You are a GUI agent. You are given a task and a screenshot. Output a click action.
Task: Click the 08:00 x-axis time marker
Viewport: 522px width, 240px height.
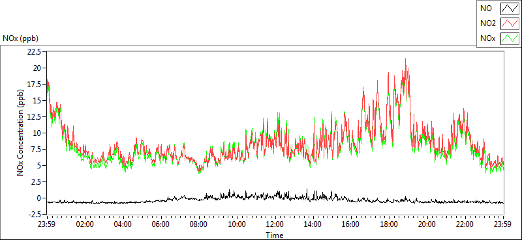199,224
